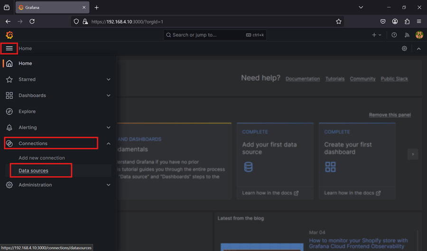Click the Search or jump to field
This screenshot has height=251, width=427.
(x=214, y=35)
